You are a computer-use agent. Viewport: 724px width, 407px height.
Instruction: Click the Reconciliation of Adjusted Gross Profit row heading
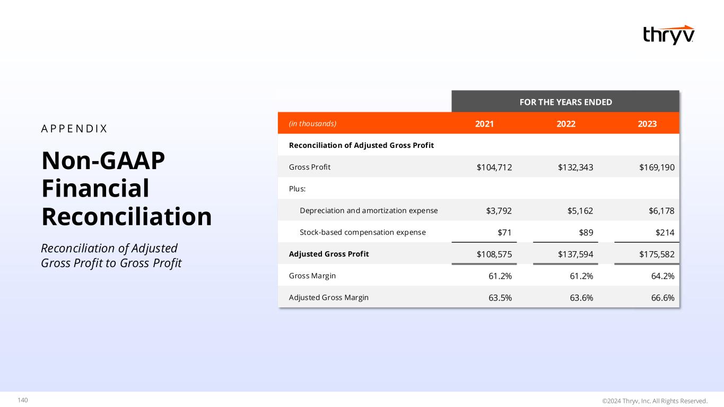click(x=361, y=145)
